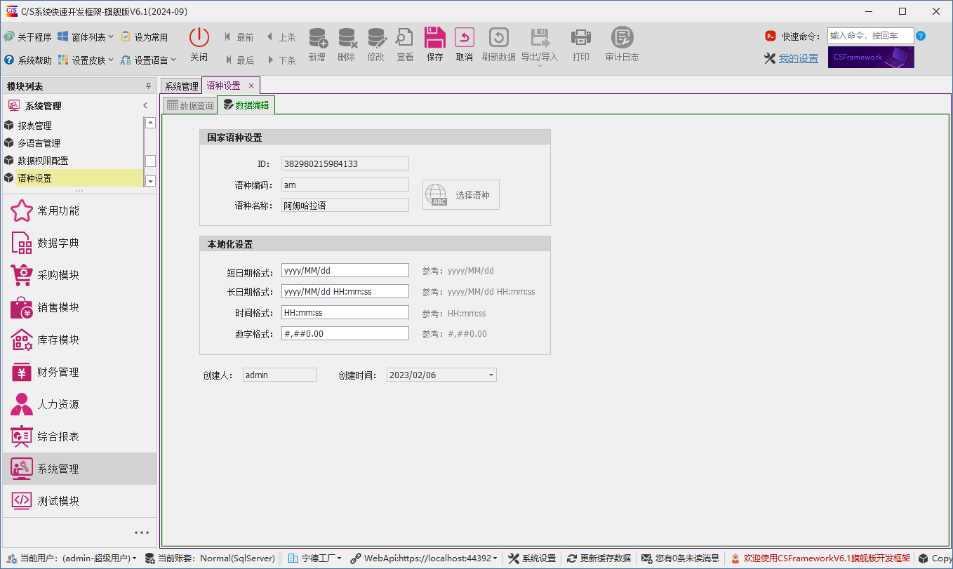
Task: Open the Set skin (设置皮肤) dropdown
Action: pos(86,60)
